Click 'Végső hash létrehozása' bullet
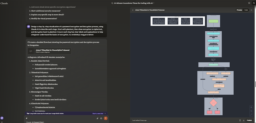 44,88
